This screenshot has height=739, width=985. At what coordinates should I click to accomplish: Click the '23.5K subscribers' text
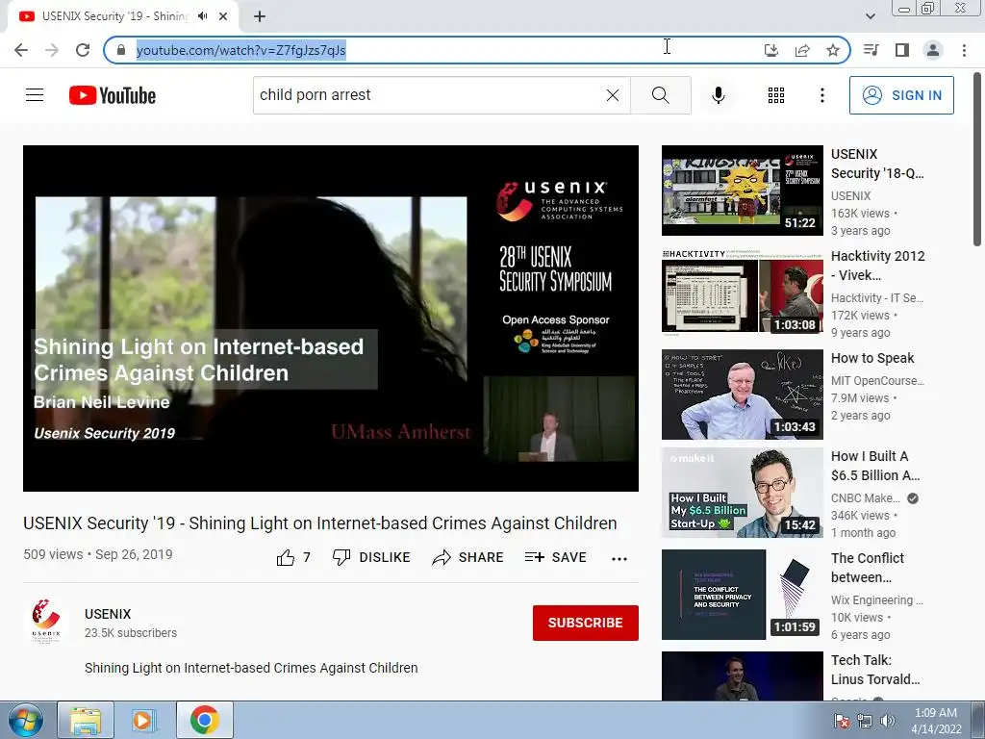131,633
